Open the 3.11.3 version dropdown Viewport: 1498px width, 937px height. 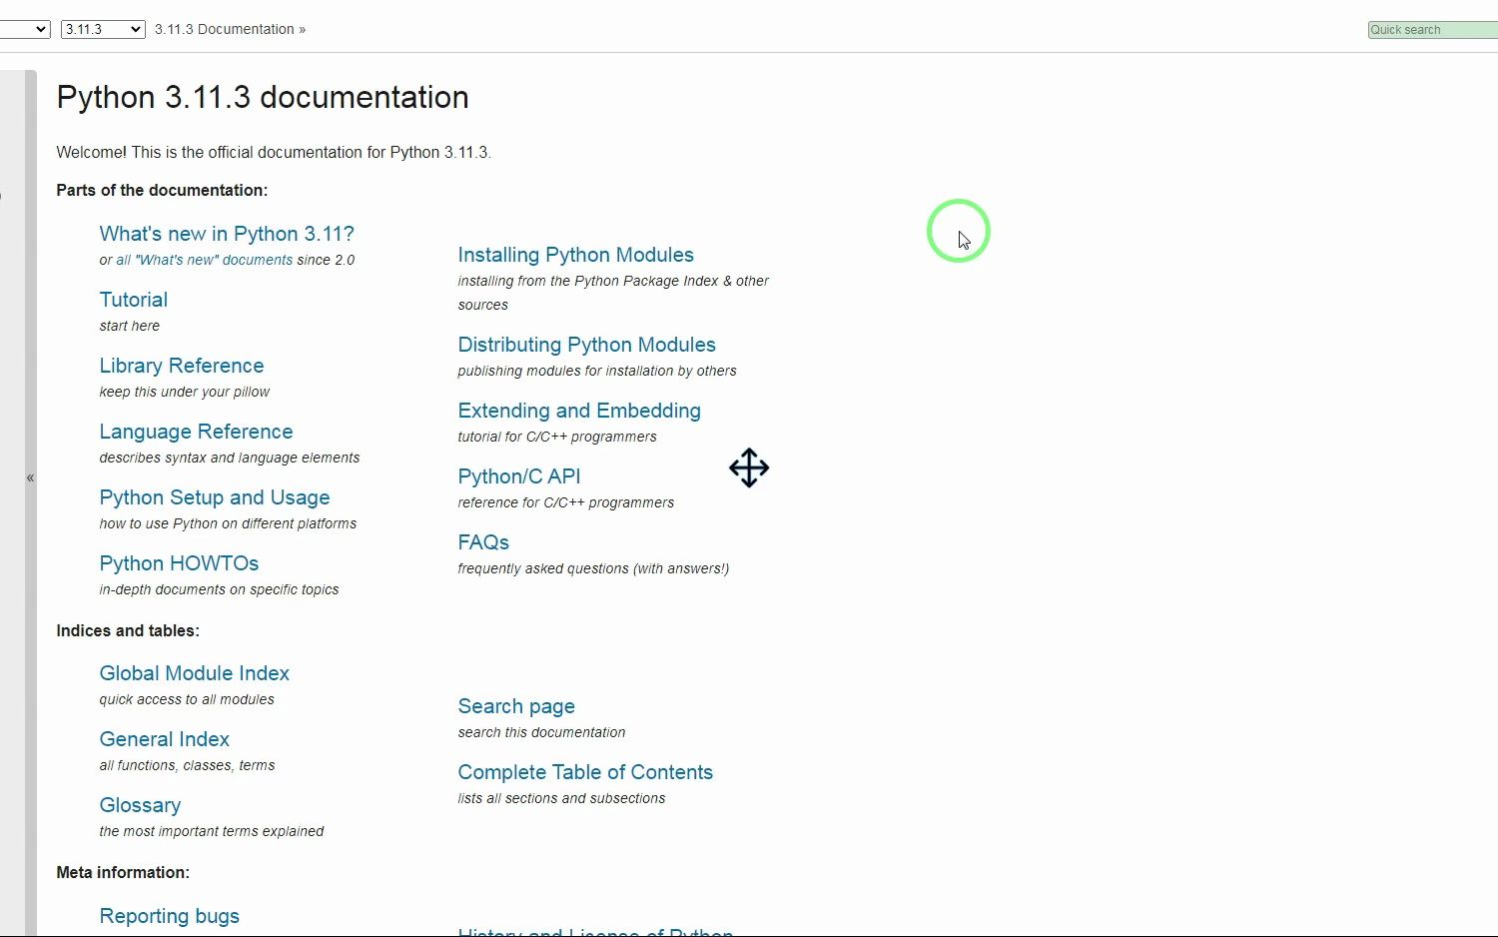pos(103,29)
